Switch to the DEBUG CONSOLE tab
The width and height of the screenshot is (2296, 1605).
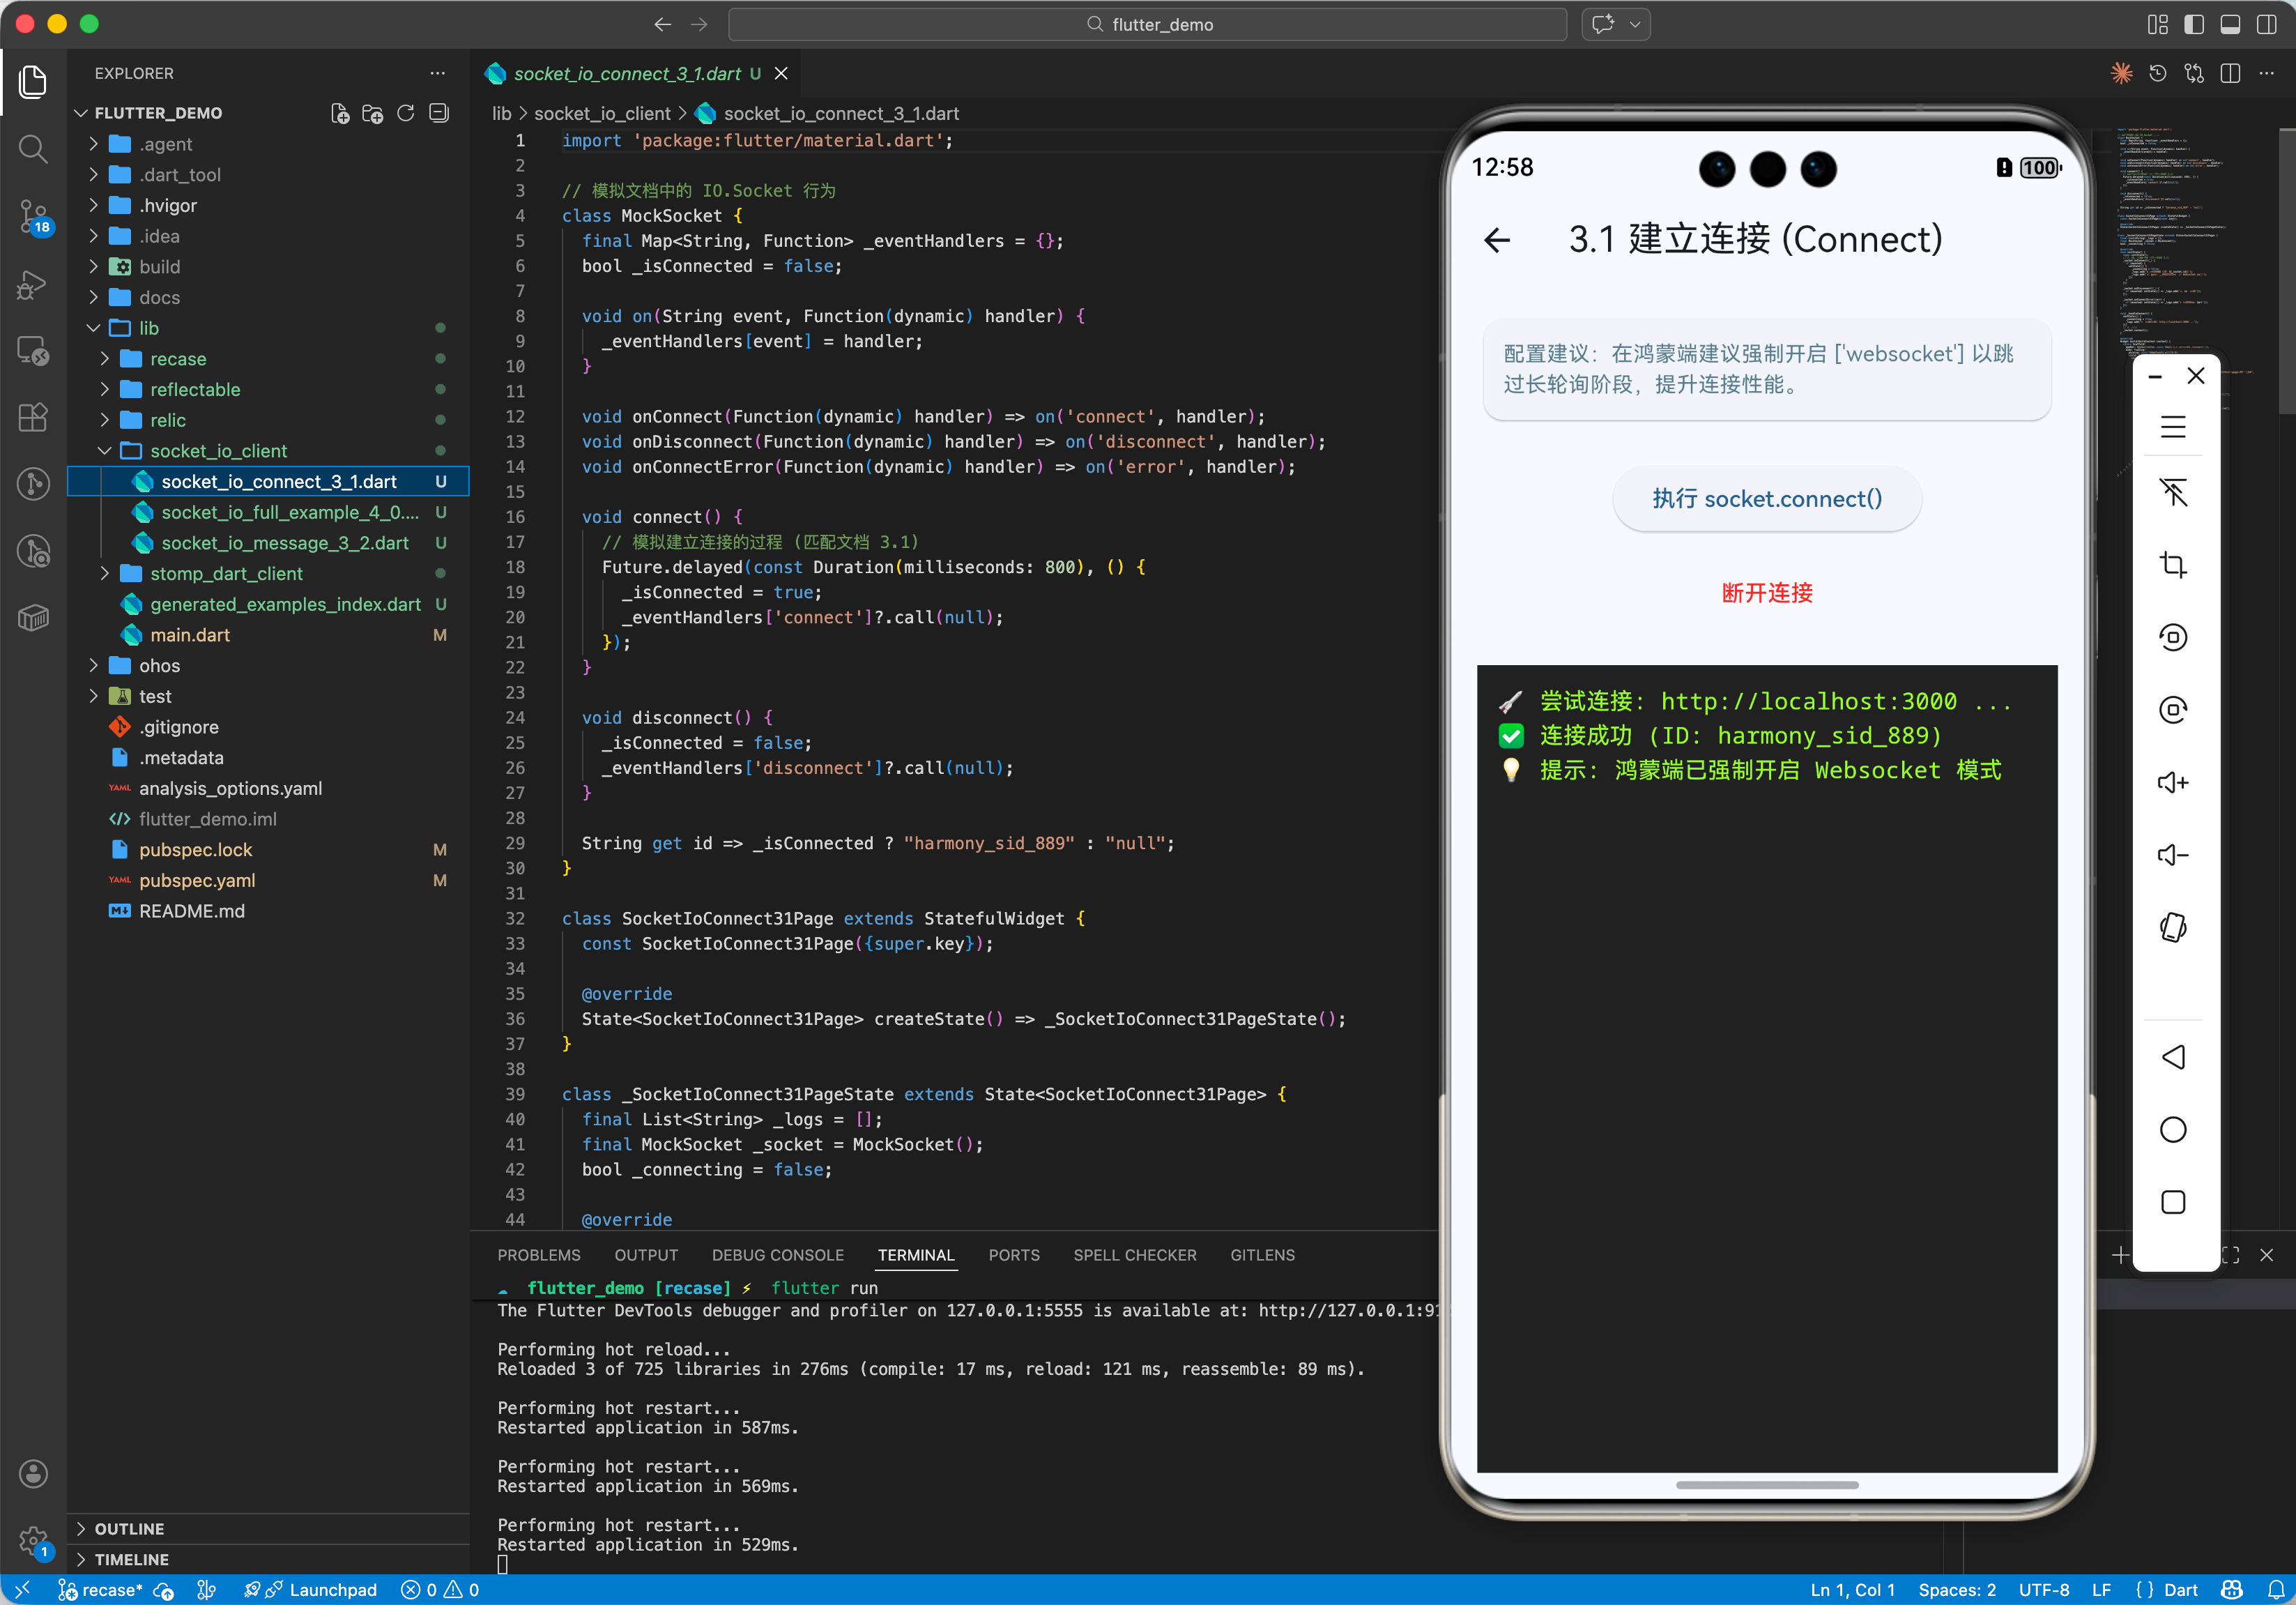[777, 1255]
